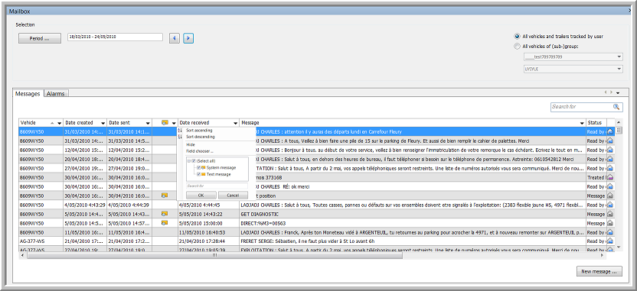Click status envelope icon of first selected row
The height and width of the screenshot is (291, 637).
pyautogui.click(x=610, y=131)
